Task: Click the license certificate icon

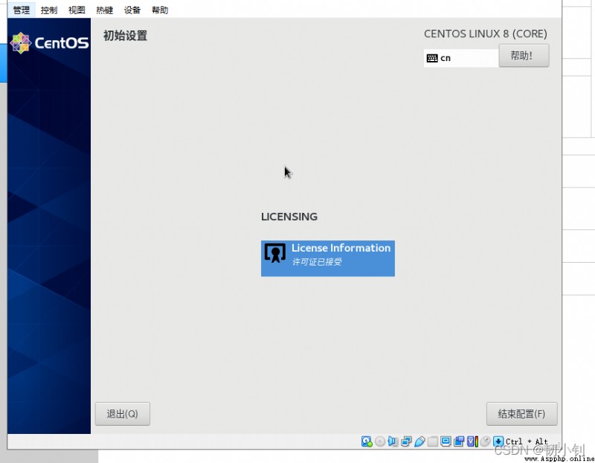Action: [x=275, y=253]
